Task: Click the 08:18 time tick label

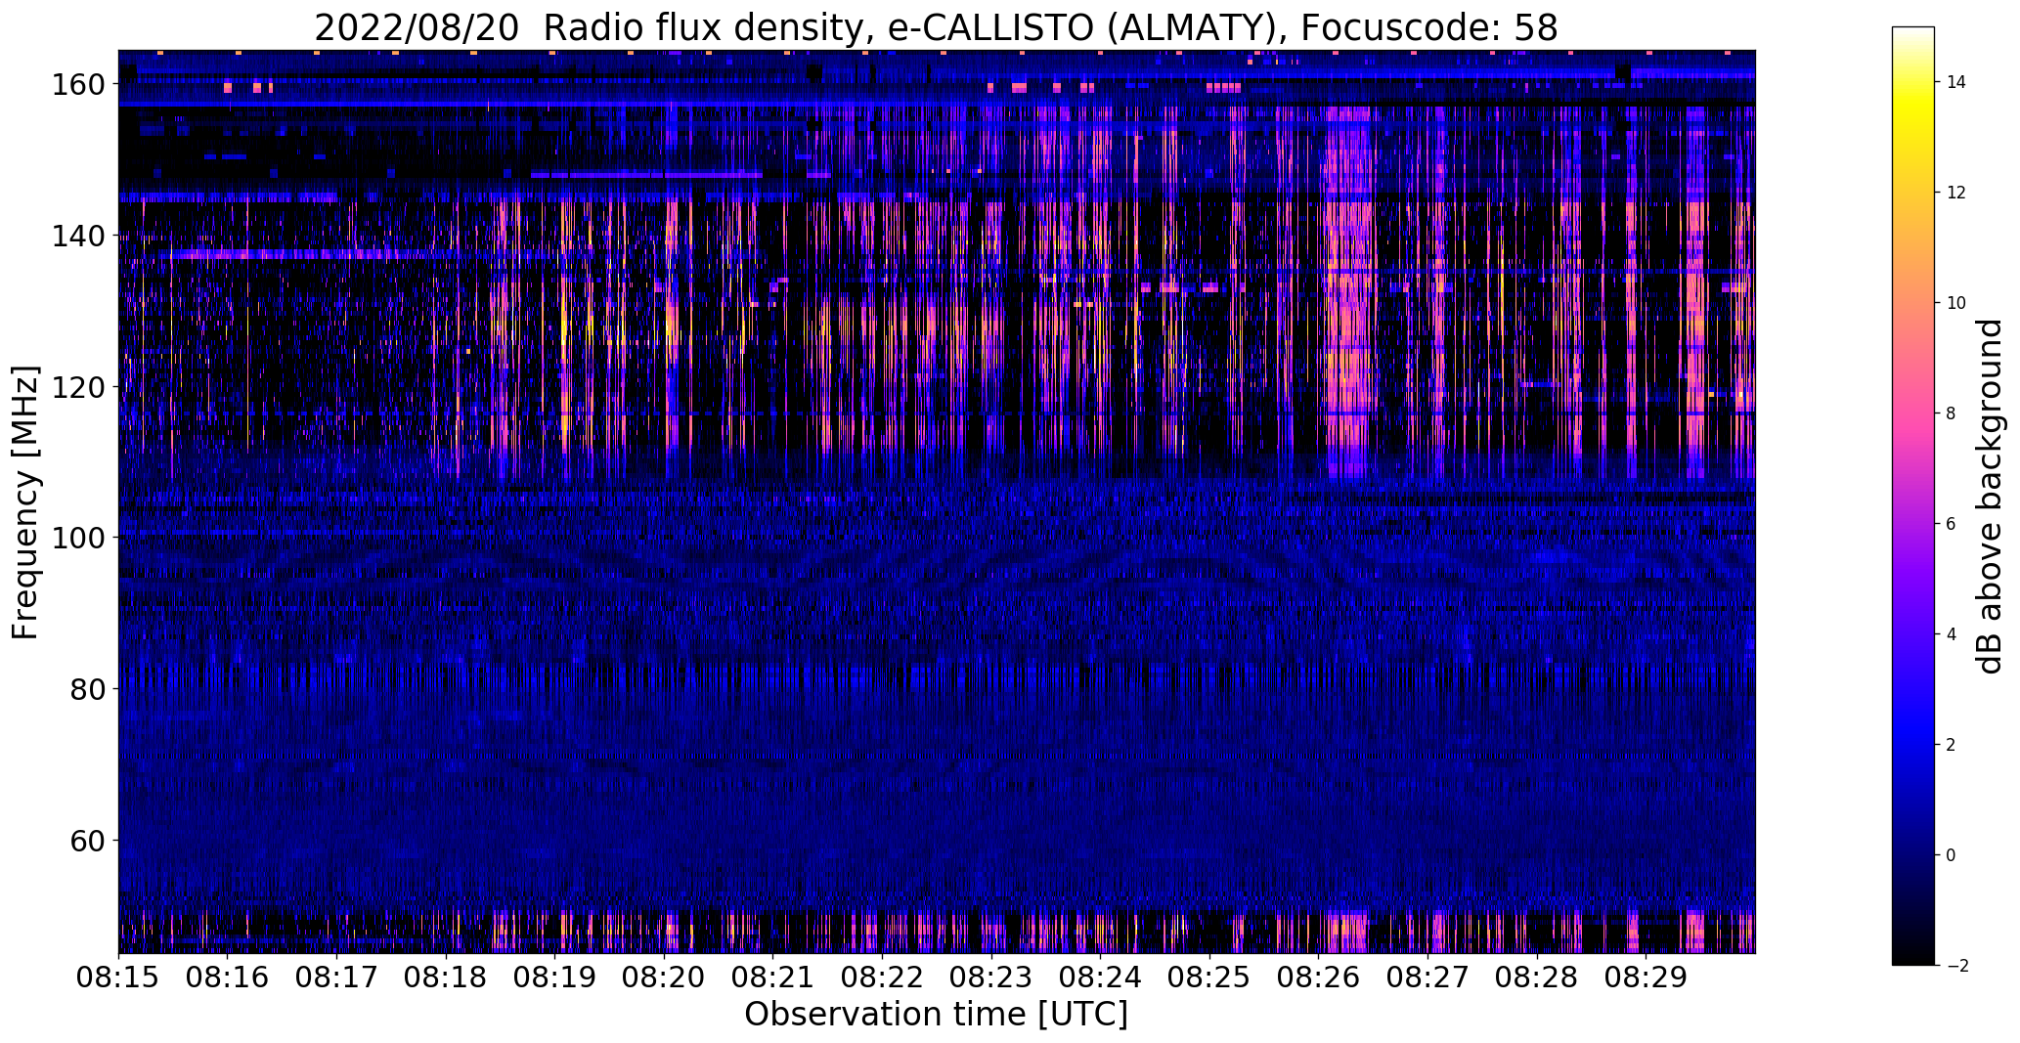Action: (446, 978)
